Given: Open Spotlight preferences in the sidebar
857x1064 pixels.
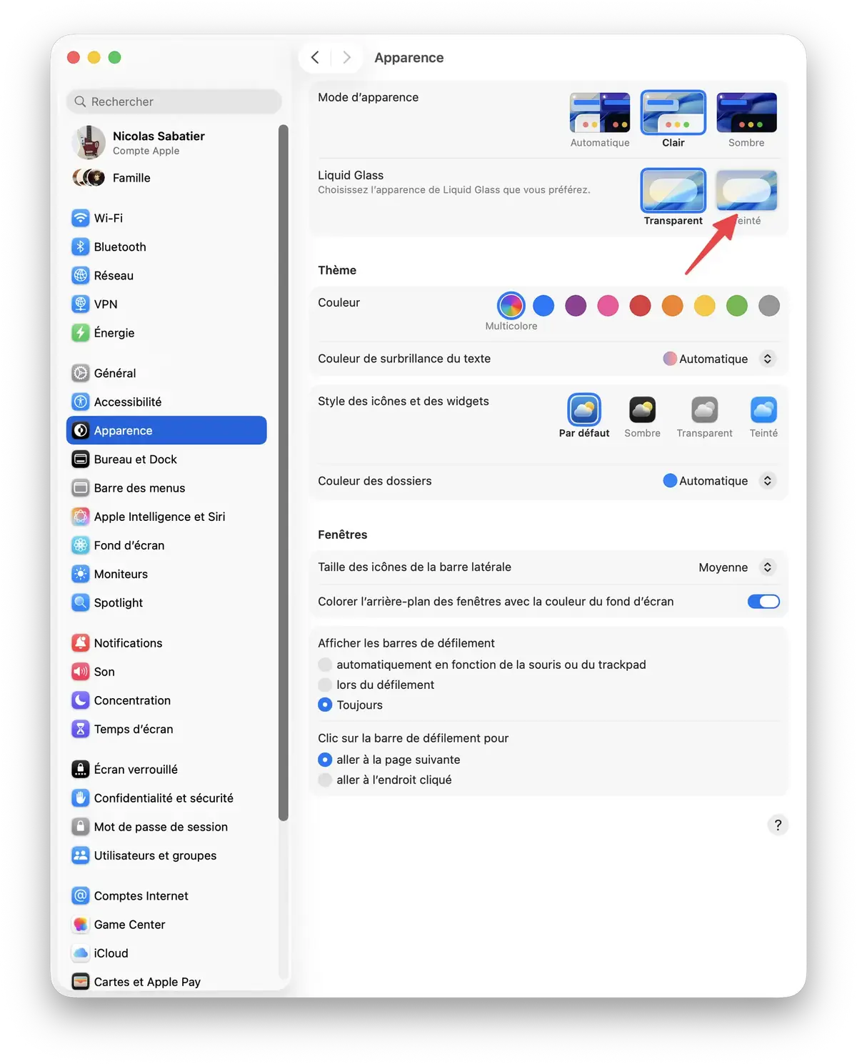Looking at the screenshot, I should point(118,602).
